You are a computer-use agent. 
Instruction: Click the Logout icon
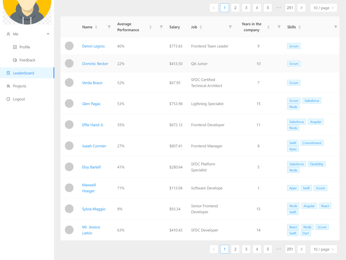[x=8, y=99]
